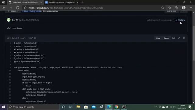Click code line gyro = GyroSensor(Port.S4)
This screenshot has width=195, height=110.
point(27,61)
